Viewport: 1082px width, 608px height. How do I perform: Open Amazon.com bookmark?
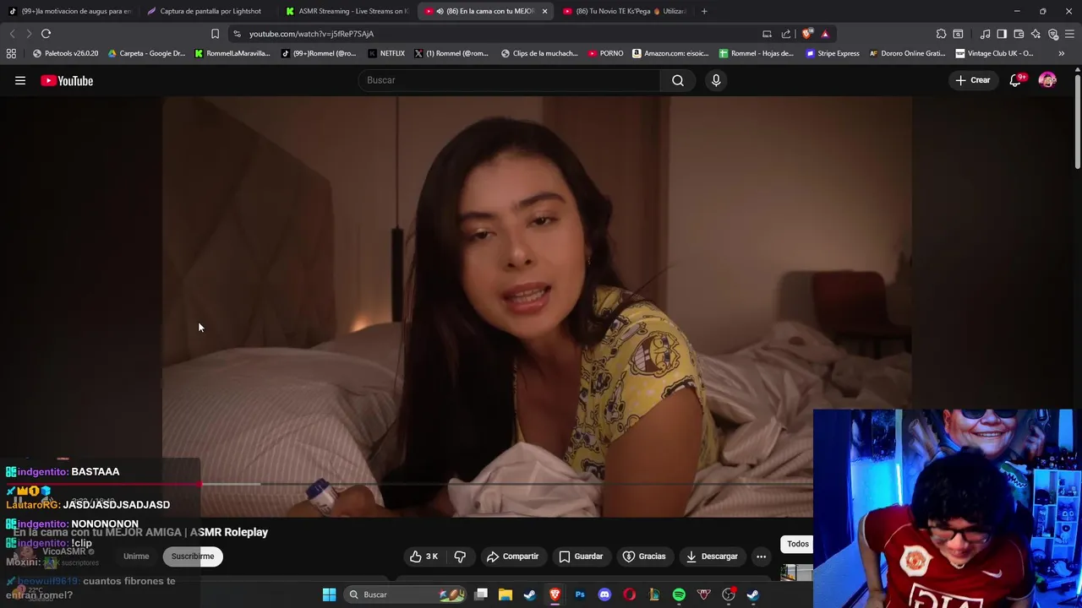pos(670,53)
